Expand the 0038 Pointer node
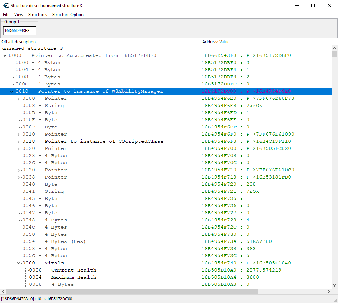338x303 pixels. pos(19,177)
